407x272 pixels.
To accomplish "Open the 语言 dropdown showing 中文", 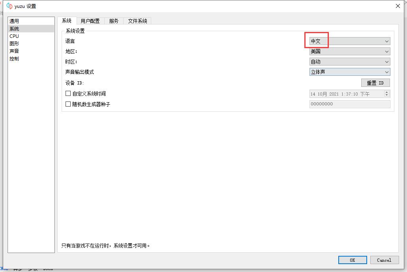I will (x=349, y=41).
